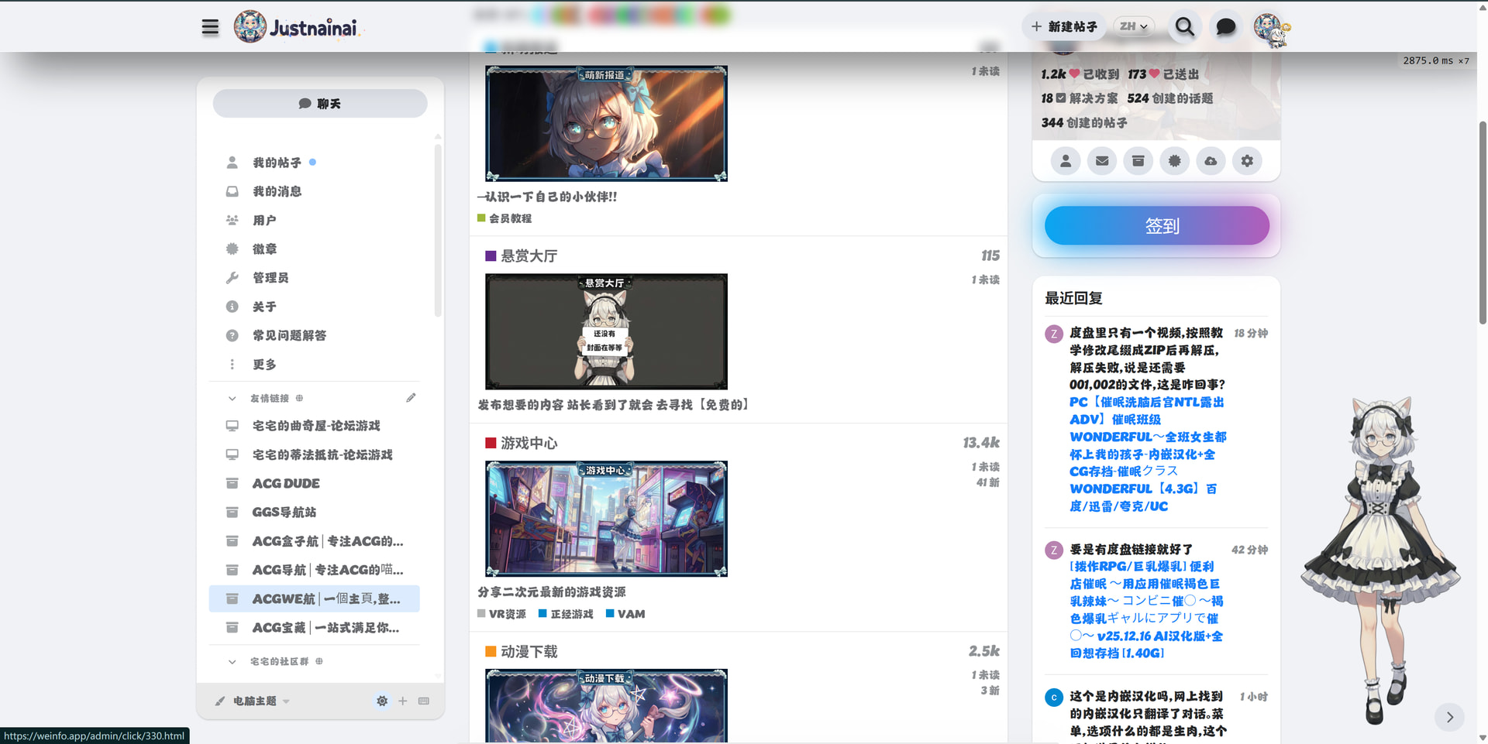Open the keyboard shortcuts icon in sidebar footer

click(x=424, y=701)
